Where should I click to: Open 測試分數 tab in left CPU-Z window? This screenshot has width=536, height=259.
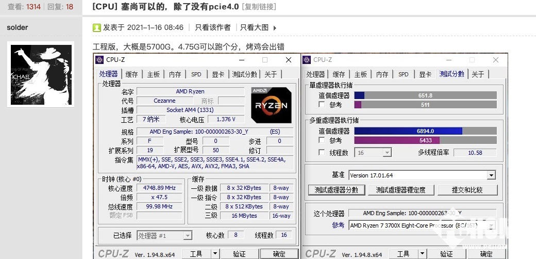pos(244,74)
